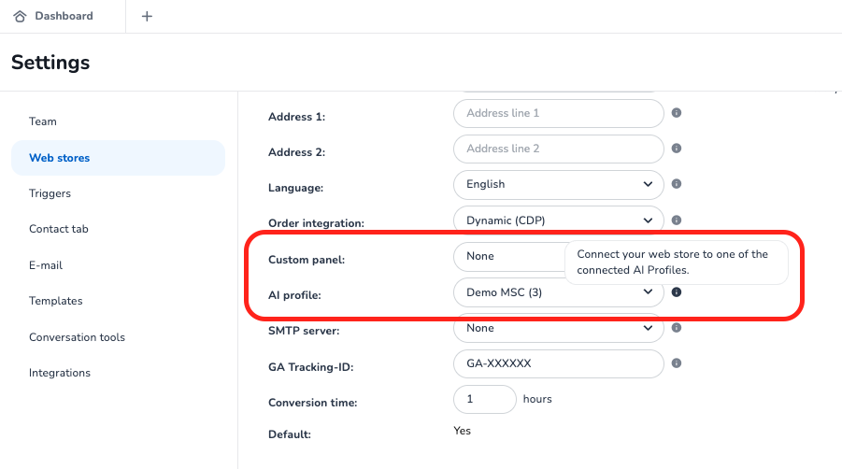Click the Address line 1 input field

tap(558, 113)
